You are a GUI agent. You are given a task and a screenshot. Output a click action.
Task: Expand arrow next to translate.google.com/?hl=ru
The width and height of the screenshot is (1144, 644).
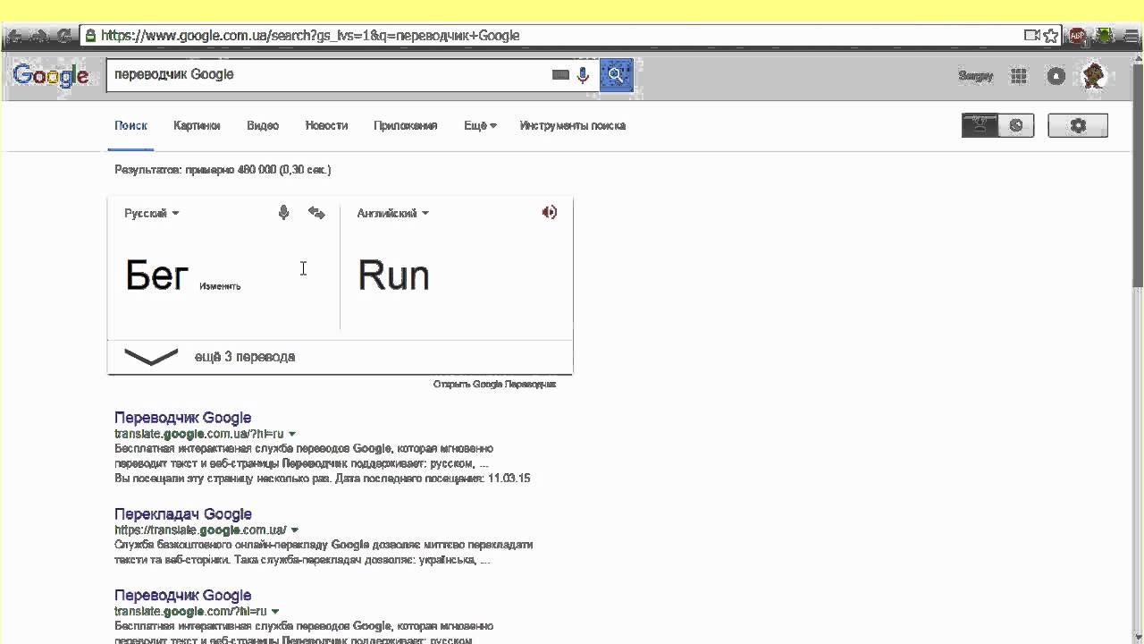[275, 612]
